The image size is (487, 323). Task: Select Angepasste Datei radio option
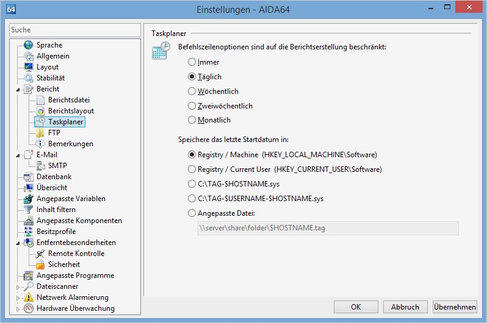coord(192,213)
